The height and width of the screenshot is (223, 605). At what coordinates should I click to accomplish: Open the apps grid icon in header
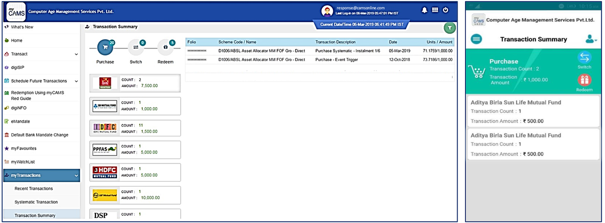(x=435, y=10)
